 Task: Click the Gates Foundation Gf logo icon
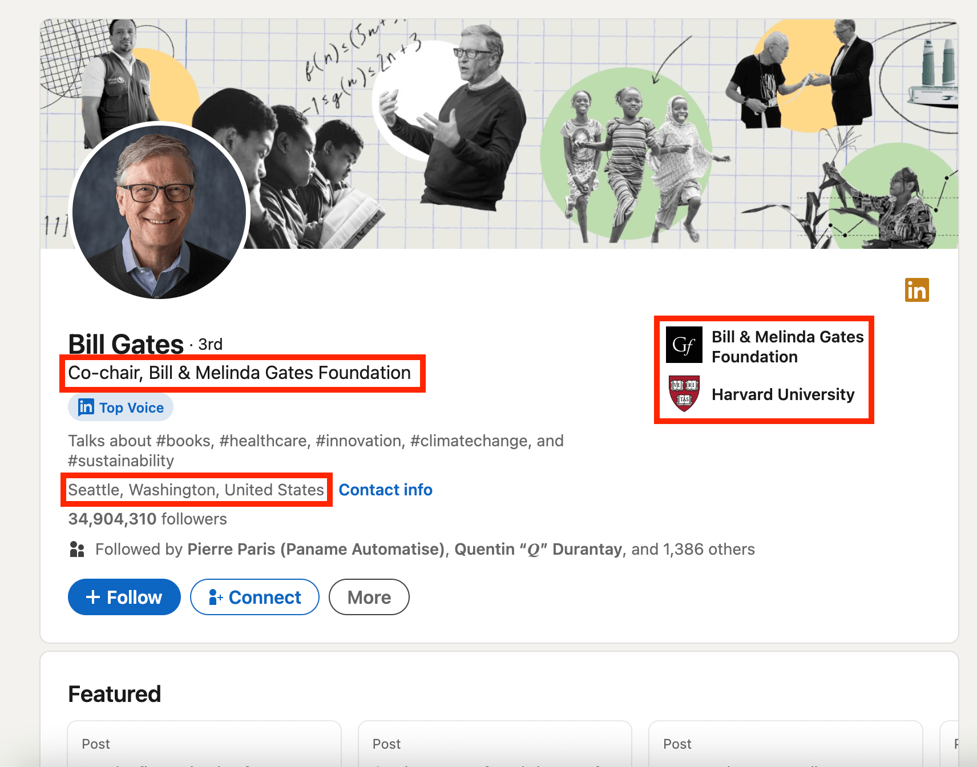684,345
